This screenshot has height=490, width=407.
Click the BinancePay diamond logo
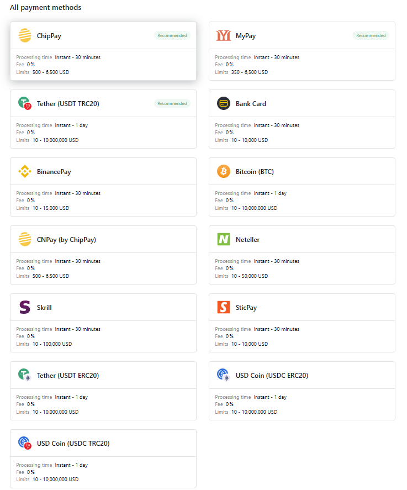pos(25,171)
